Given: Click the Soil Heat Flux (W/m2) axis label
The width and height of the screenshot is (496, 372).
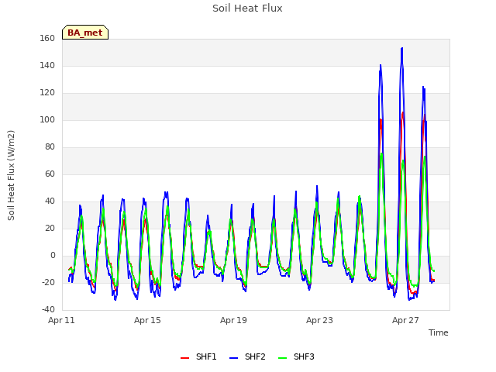Looking at the screenshot, I should coord(11,175).
